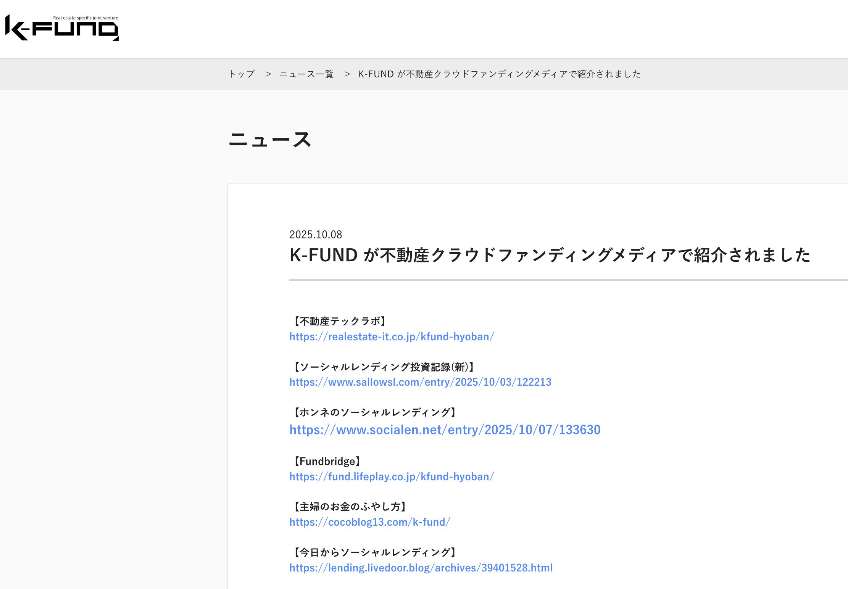Click the 【今日からソーシャルレンディング】 label

[x=374, y=552]
